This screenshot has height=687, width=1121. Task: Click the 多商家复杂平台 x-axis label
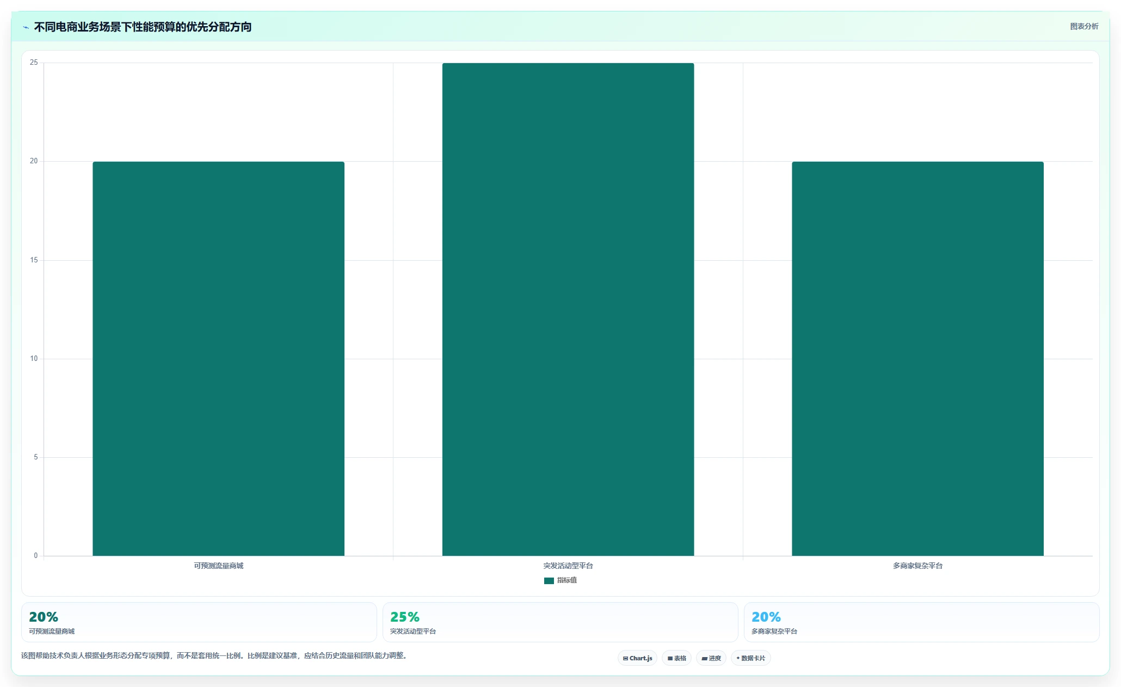coord(917,566)
